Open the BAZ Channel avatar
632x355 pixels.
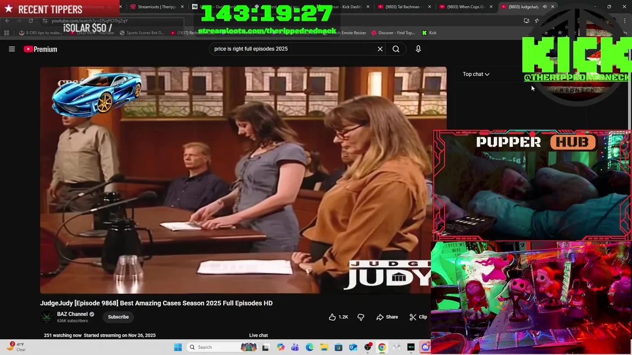[x=47, y=317]
